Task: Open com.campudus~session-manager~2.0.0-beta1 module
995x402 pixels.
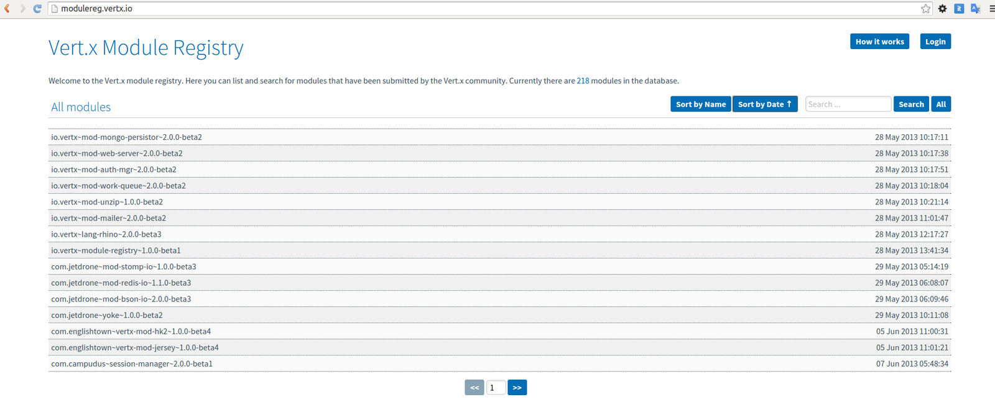Action: pos(132,363)
